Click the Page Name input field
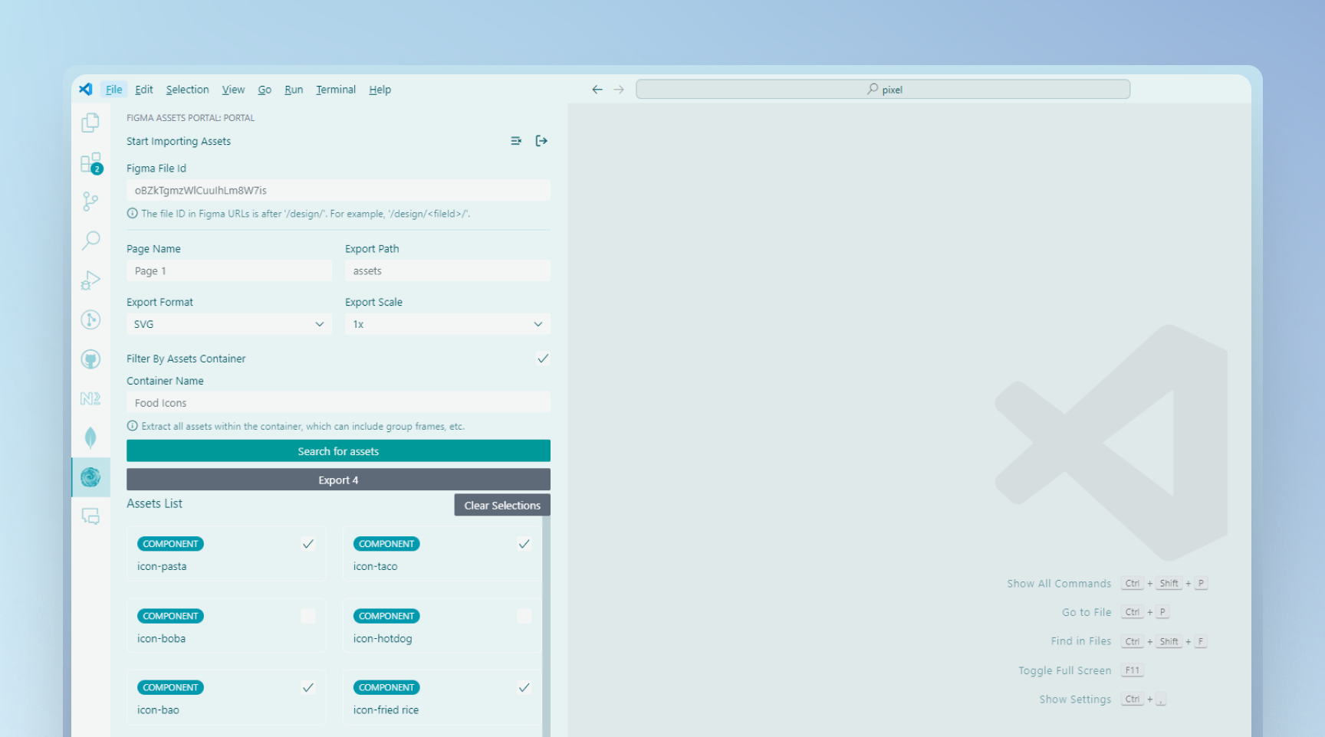Image resolution: width=1325 pixels, height=737 pixels. [229, 270]
